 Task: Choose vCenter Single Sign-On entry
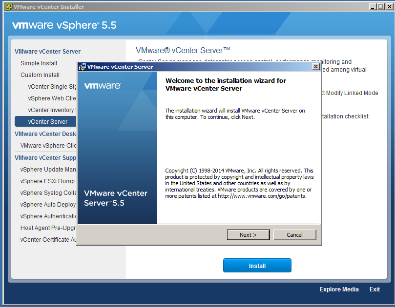pos(52,87)
